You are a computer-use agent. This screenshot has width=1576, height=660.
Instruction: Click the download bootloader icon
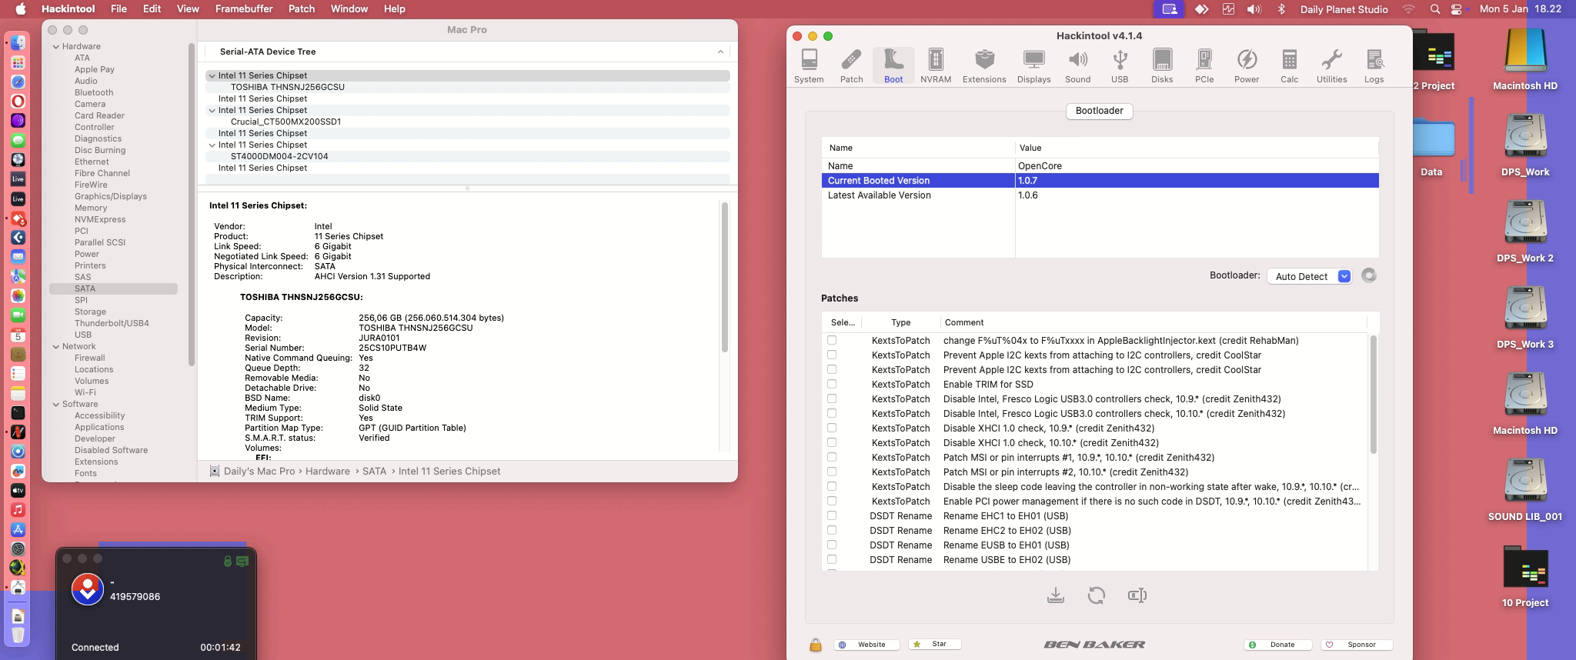(x=1056, y=595)
